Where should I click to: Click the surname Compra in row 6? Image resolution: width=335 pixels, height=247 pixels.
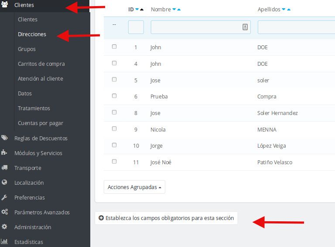click(x=267, y=97)
